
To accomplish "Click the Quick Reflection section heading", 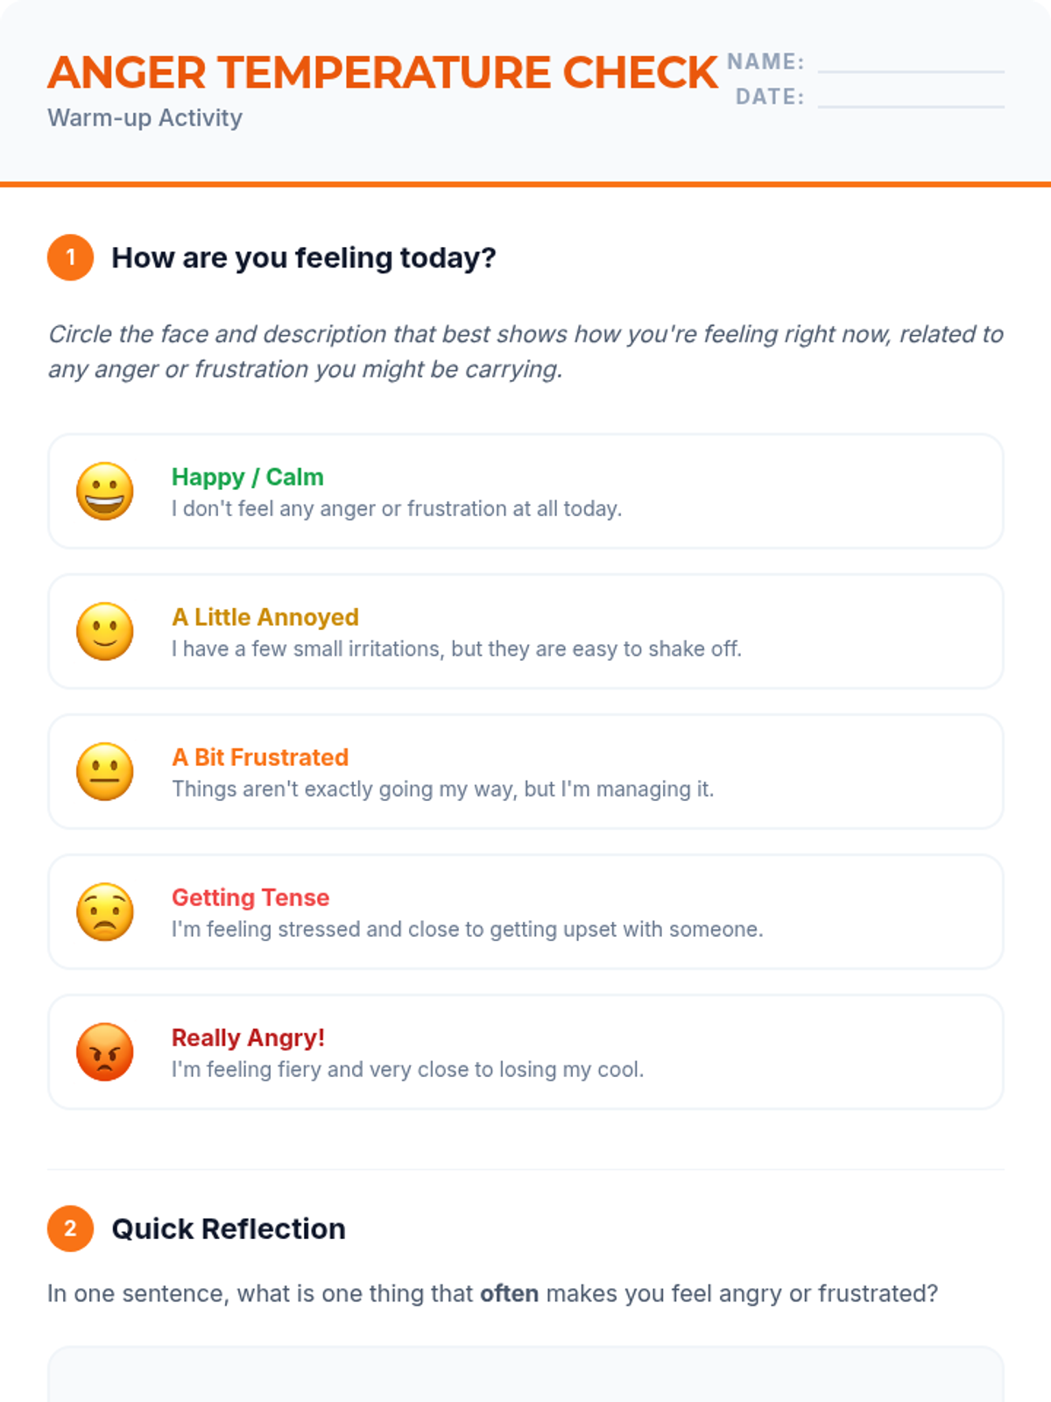I will tap(229, 1229).
